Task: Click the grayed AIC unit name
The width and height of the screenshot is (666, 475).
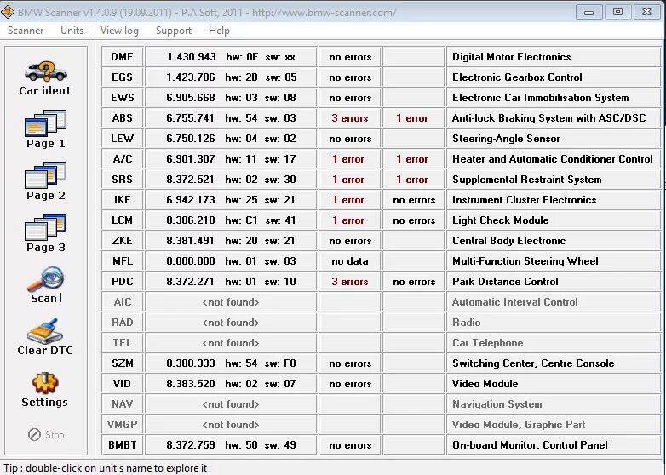Action: click(123, 302)
